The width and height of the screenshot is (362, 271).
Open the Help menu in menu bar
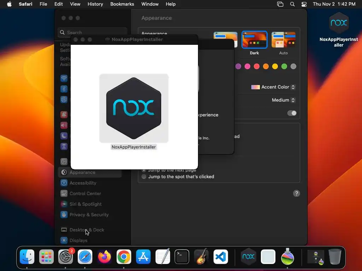point(171,4)
